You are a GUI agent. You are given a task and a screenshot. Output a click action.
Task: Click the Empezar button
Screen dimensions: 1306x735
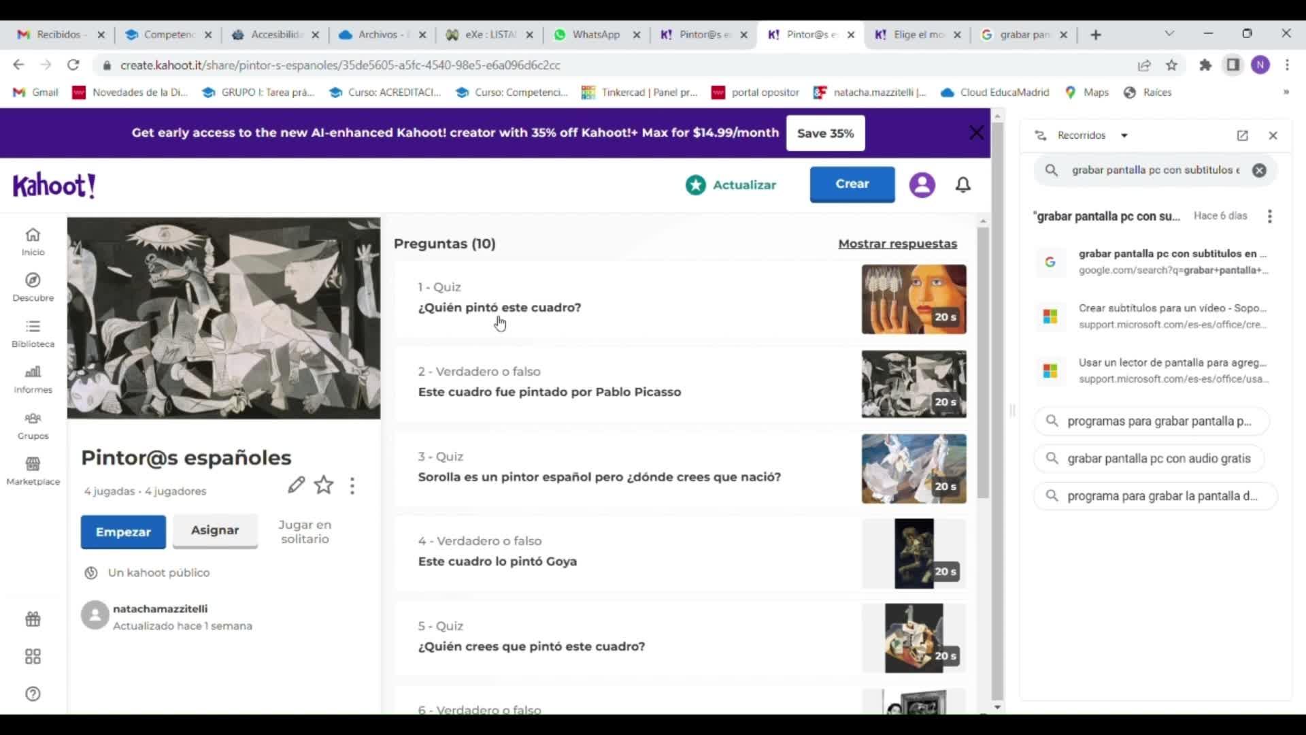(123, 532)
